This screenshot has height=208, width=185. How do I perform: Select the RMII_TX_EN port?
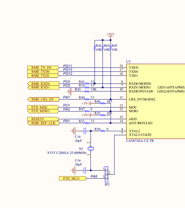pyautogui.click(x=43, y=68)
